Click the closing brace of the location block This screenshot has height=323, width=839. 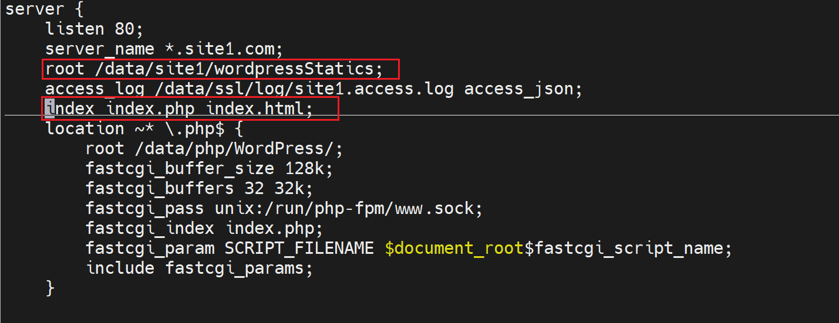(50, 288)
